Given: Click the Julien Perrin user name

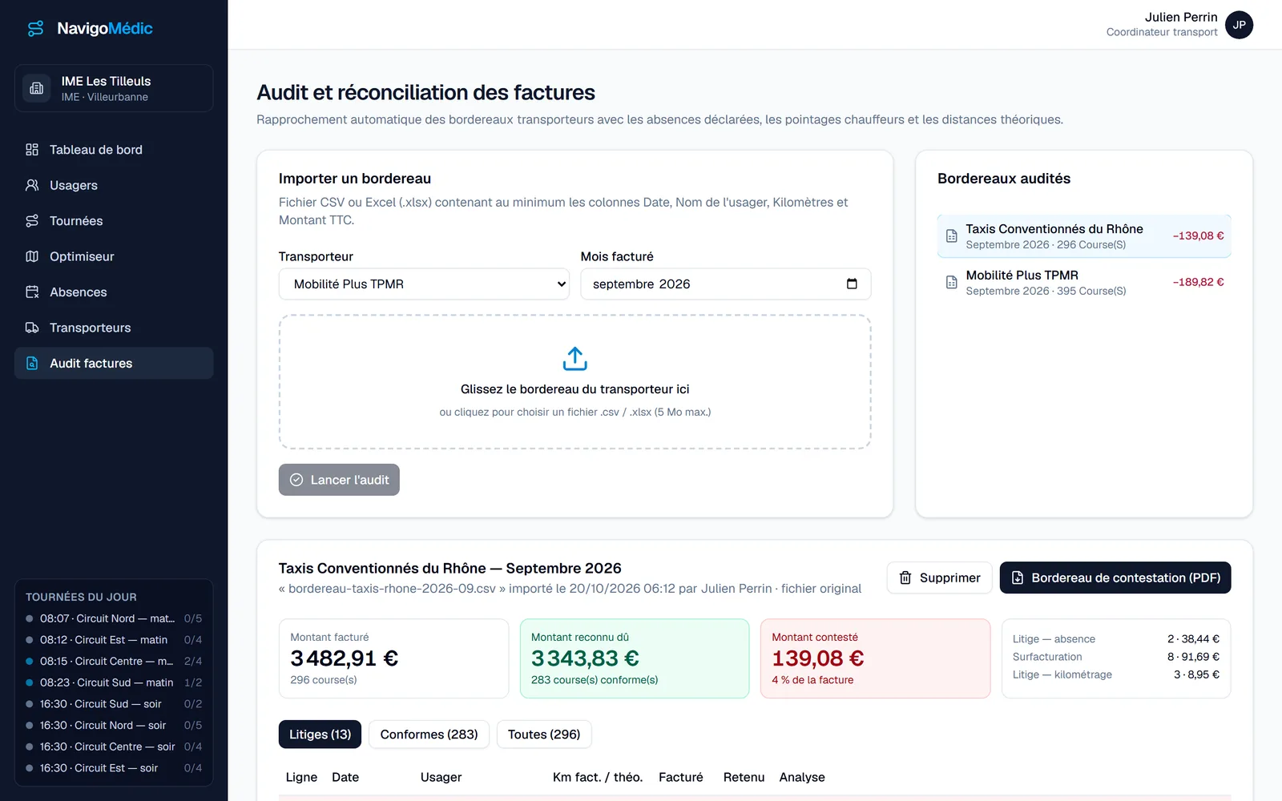Looking at the screenshot, I should click(x=1181, y=18).
